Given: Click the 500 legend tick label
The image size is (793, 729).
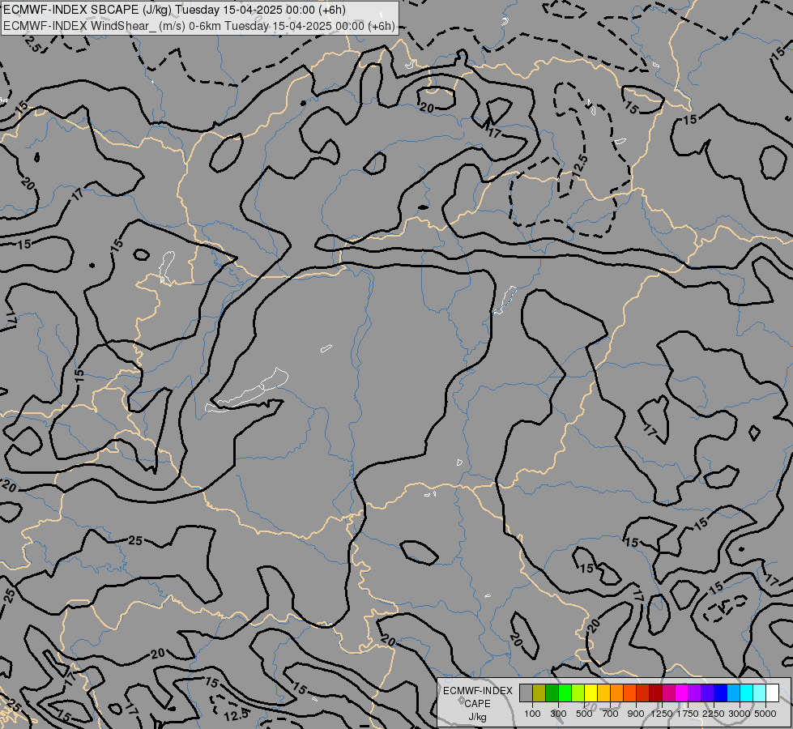Looking at the screenshot, I should tap(584, 714).
